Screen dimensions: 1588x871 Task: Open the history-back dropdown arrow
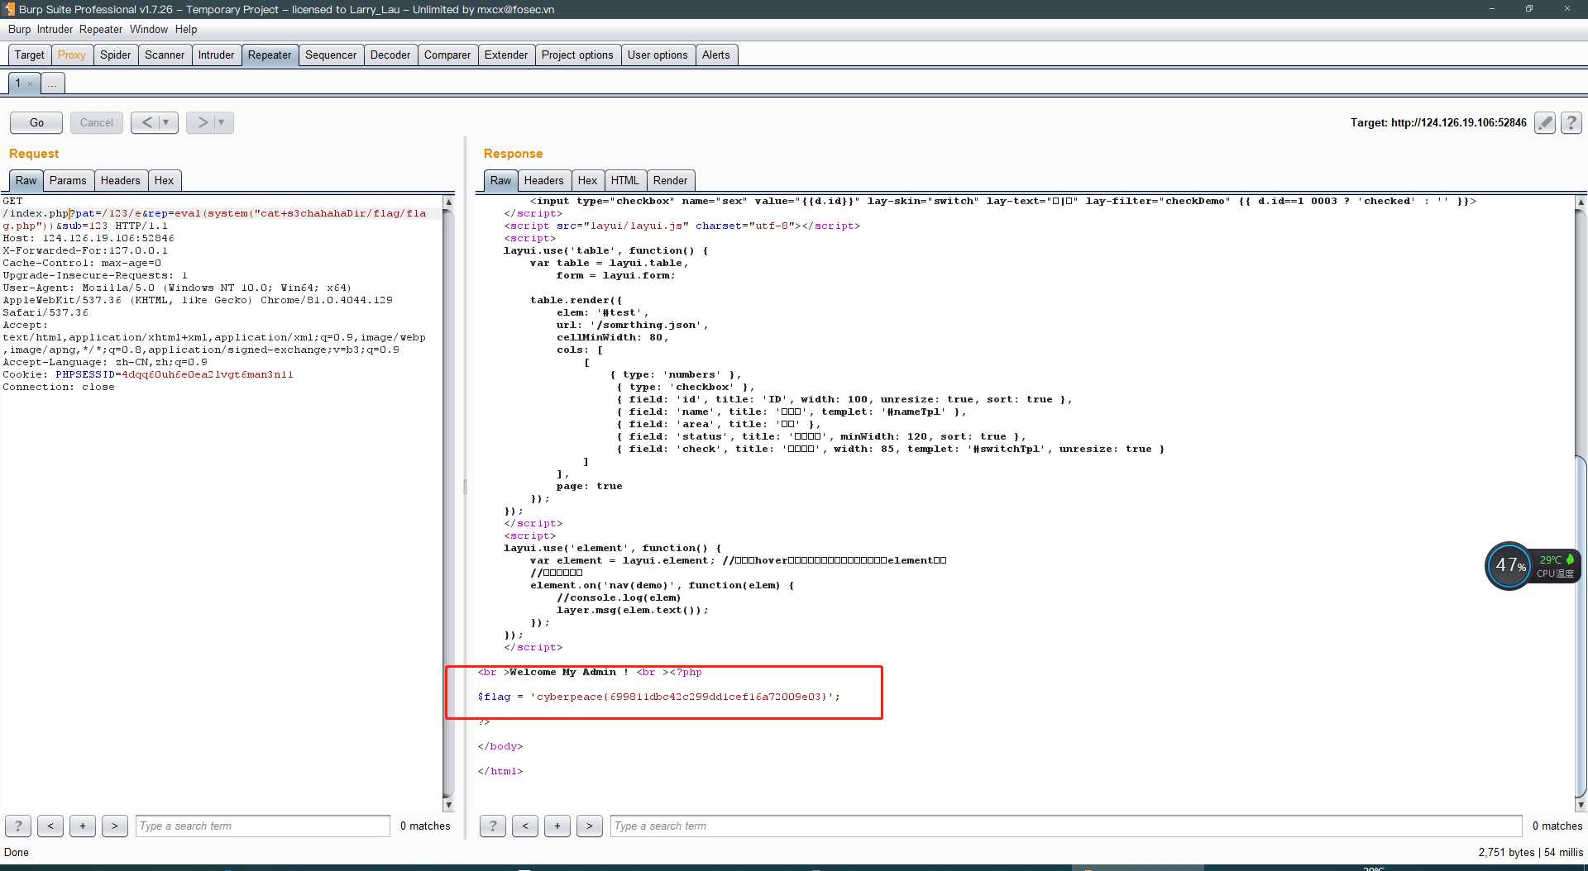click(167, 122)
